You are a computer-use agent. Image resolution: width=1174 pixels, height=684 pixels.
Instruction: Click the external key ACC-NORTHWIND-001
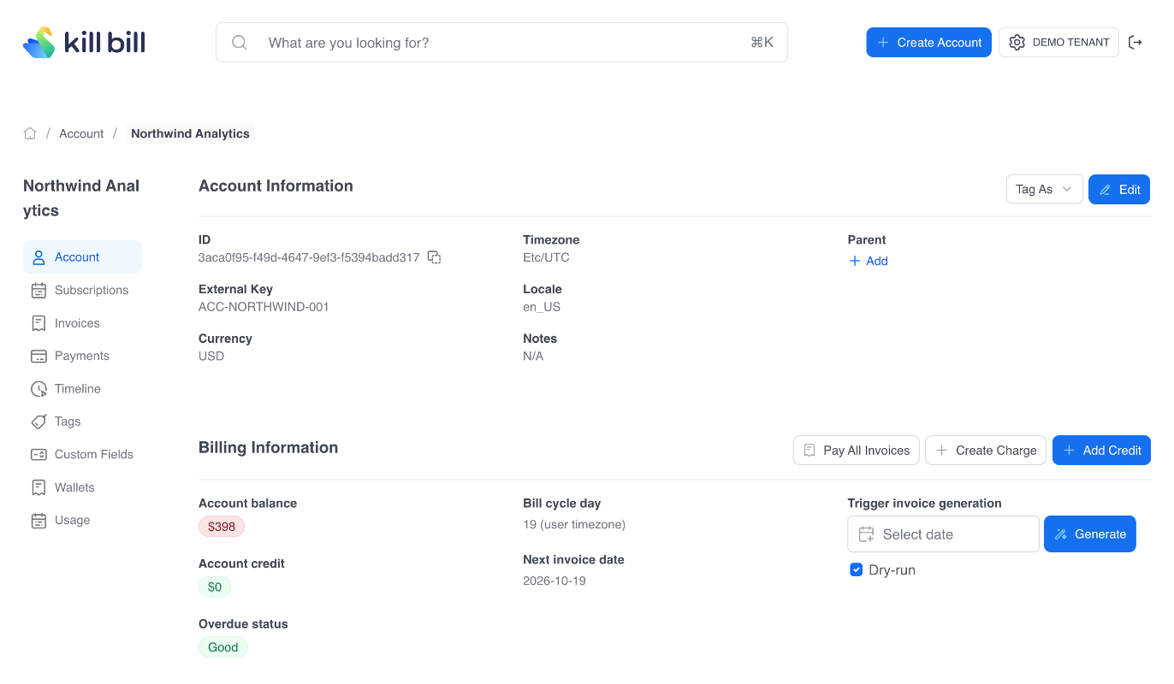(x=264, y=307)
